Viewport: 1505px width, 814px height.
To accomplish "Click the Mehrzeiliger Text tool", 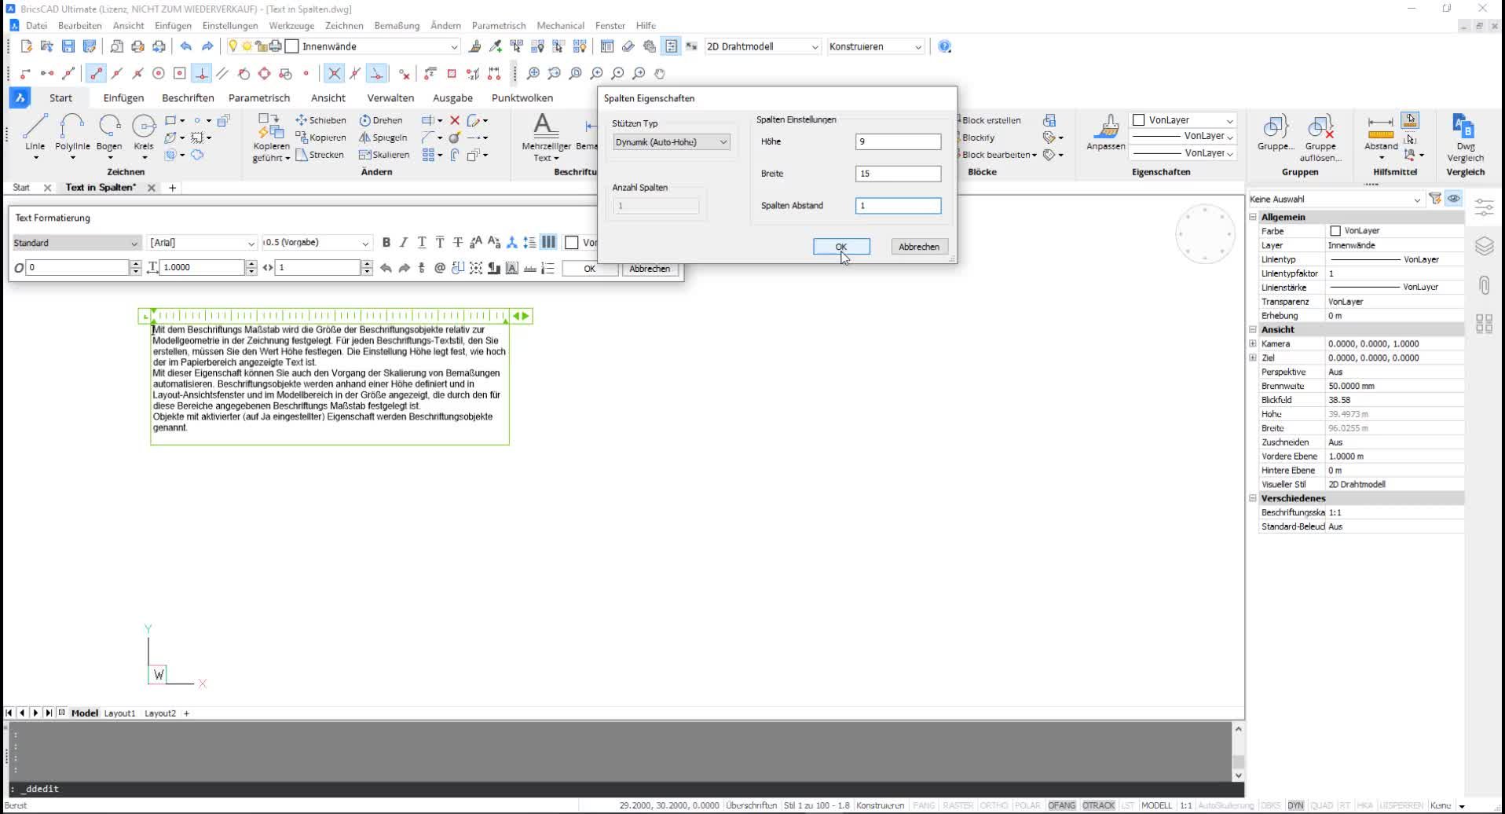I will [x=545, y=137].
